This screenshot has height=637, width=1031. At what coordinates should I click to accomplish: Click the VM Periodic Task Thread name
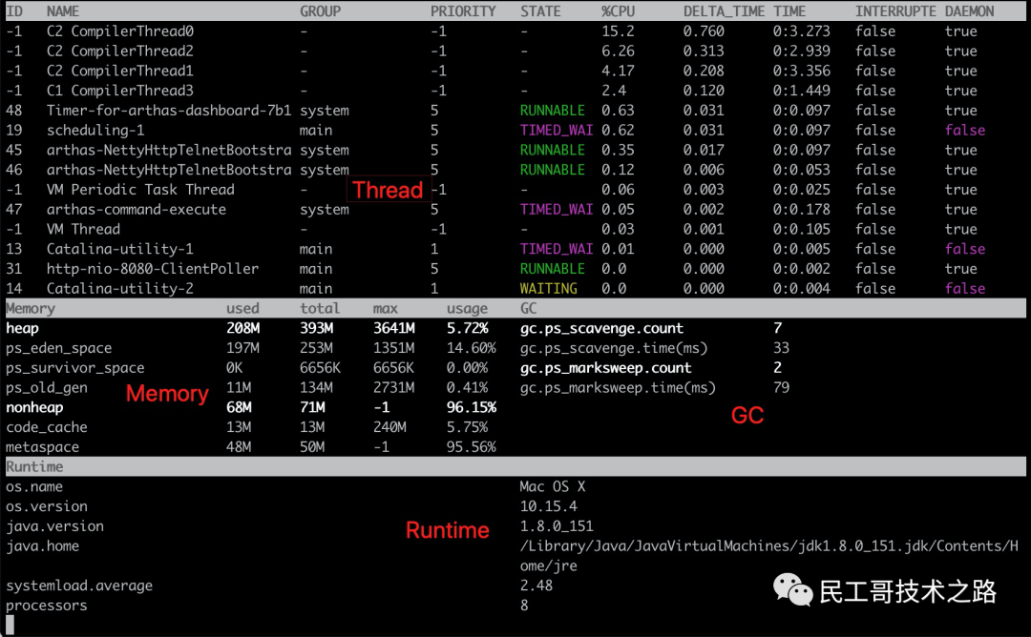[x=140, y=189]
